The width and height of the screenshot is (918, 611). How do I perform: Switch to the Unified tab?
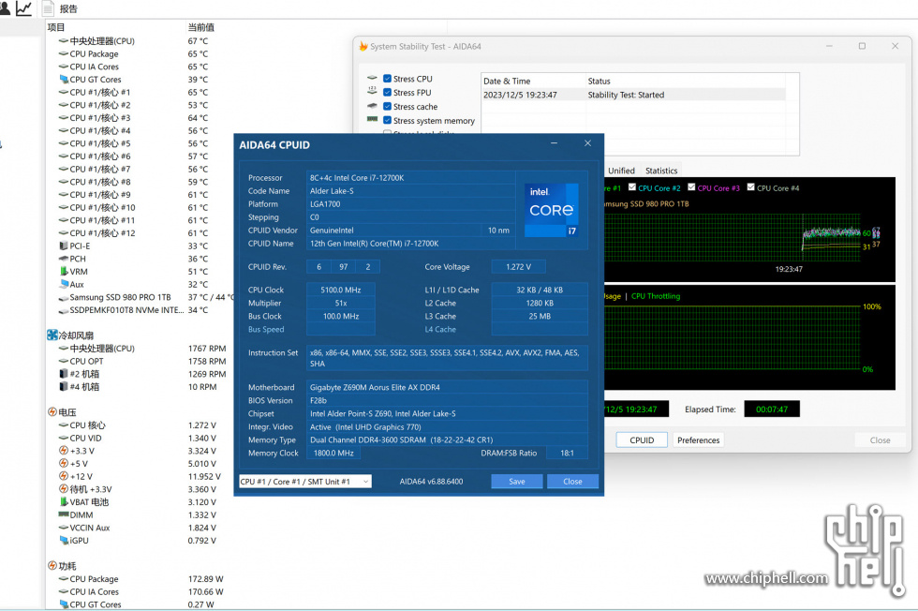pyautogui.click(x=621, y=171)
